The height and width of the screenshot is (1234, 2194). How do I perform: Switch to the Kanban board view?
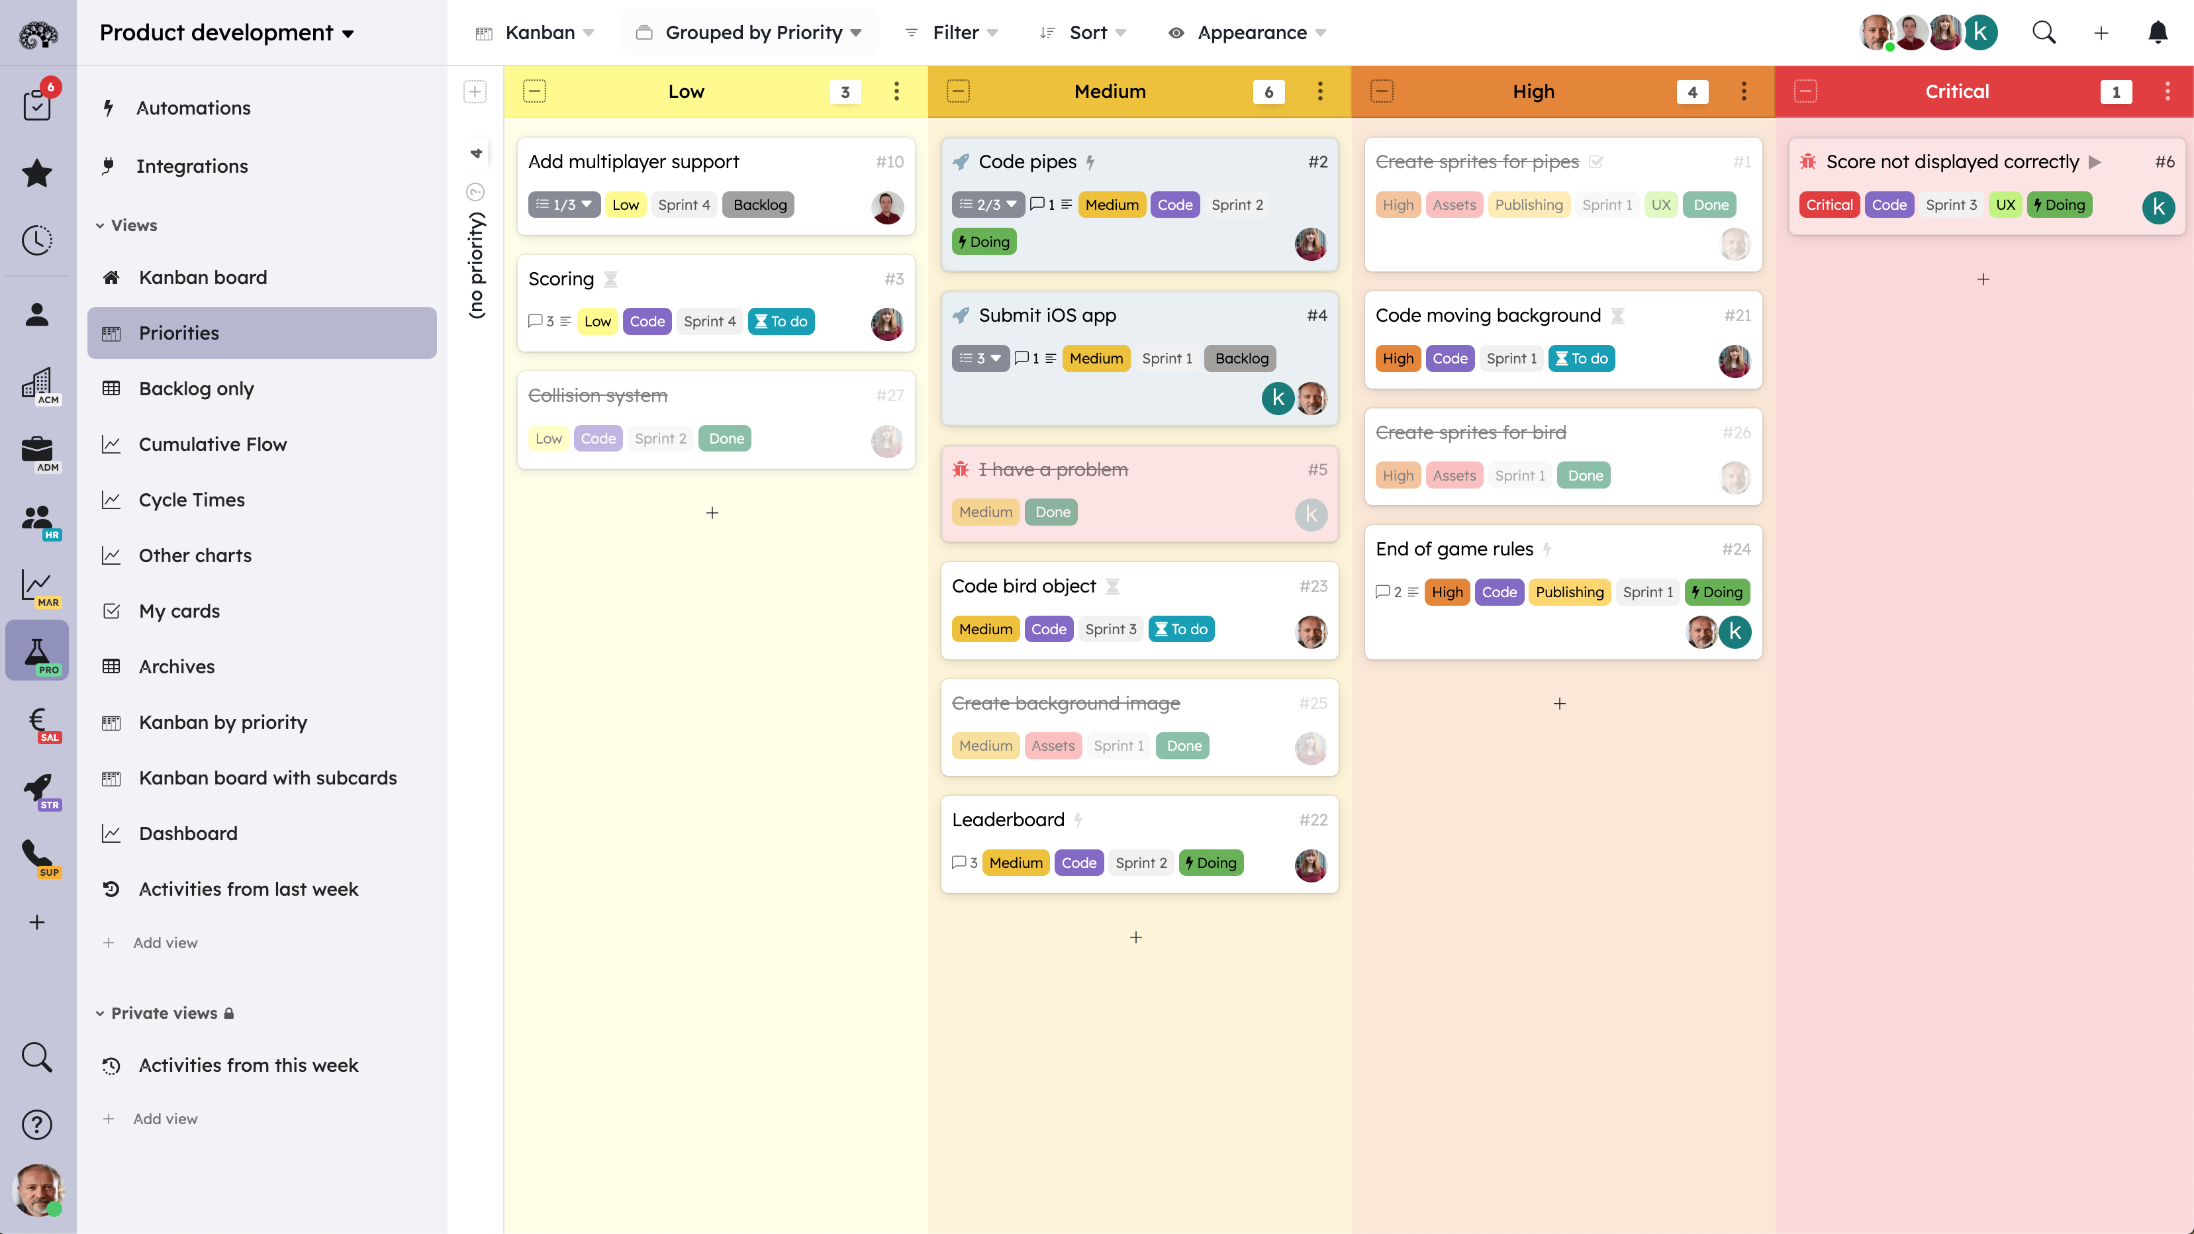click(202, 277)
